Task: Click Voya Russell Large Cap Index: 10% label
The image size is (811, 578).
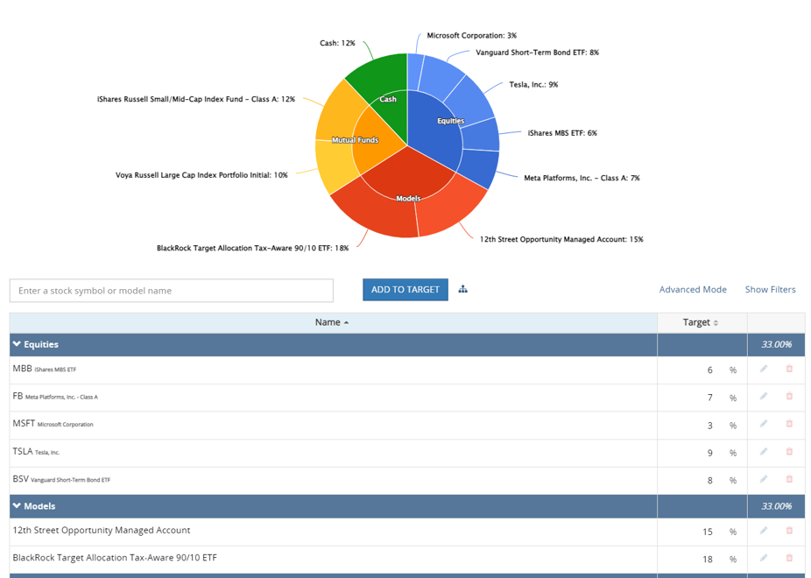Action: [x=201, y=175]
